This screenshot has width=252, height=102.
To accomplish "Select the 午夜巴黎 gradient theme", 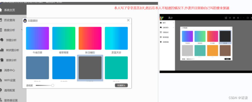I will click(38, 38).
